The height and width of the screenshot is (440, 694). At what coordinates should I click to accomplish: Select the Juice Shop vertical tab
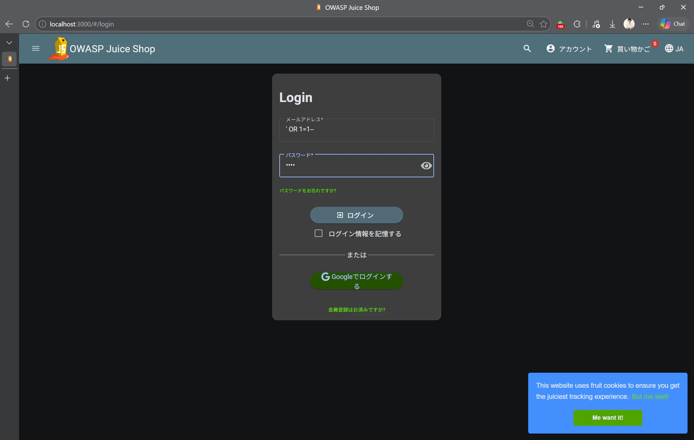tap(10, 59)
